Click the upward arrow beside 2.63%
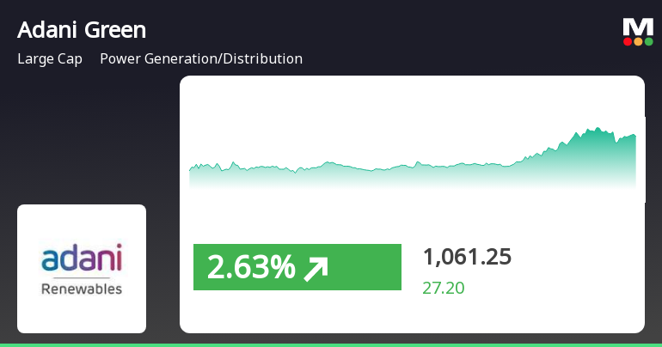This screenshot has height=347, width=662. (316, 269)
